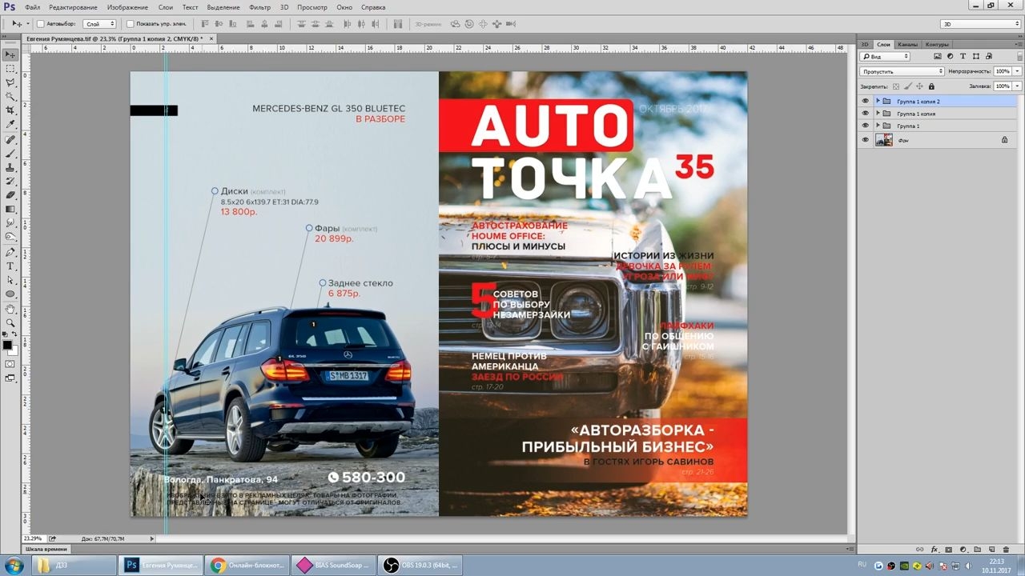The image size is (1025, 576).
Task: Expand the Группа 1 group
Action: pos(878,126)
